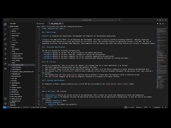Go back with the navigation arrow
Screen dimensions: 171x128
coord(50,20)
